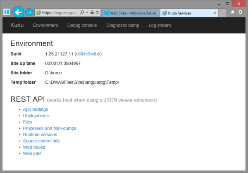Refresh the page with reload icon
Viewport: 248px width, 173px height.
click(97, 12)
